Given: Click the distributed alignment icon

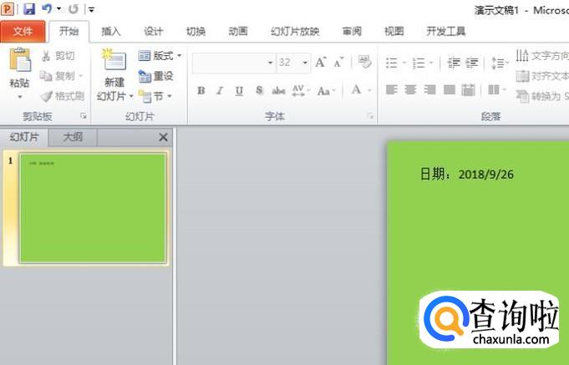Looking at the screenshot, I should click(x=468, y=89).
